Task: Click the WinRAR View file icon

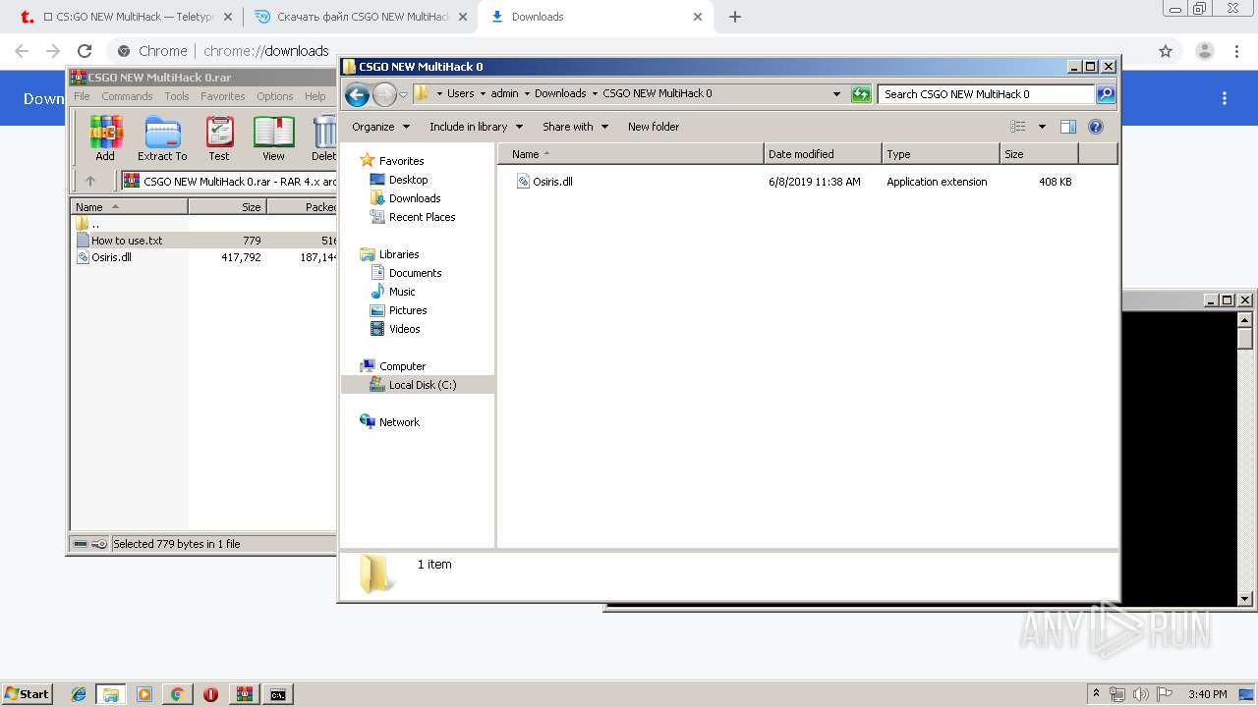Action: (x=273, y=138)
